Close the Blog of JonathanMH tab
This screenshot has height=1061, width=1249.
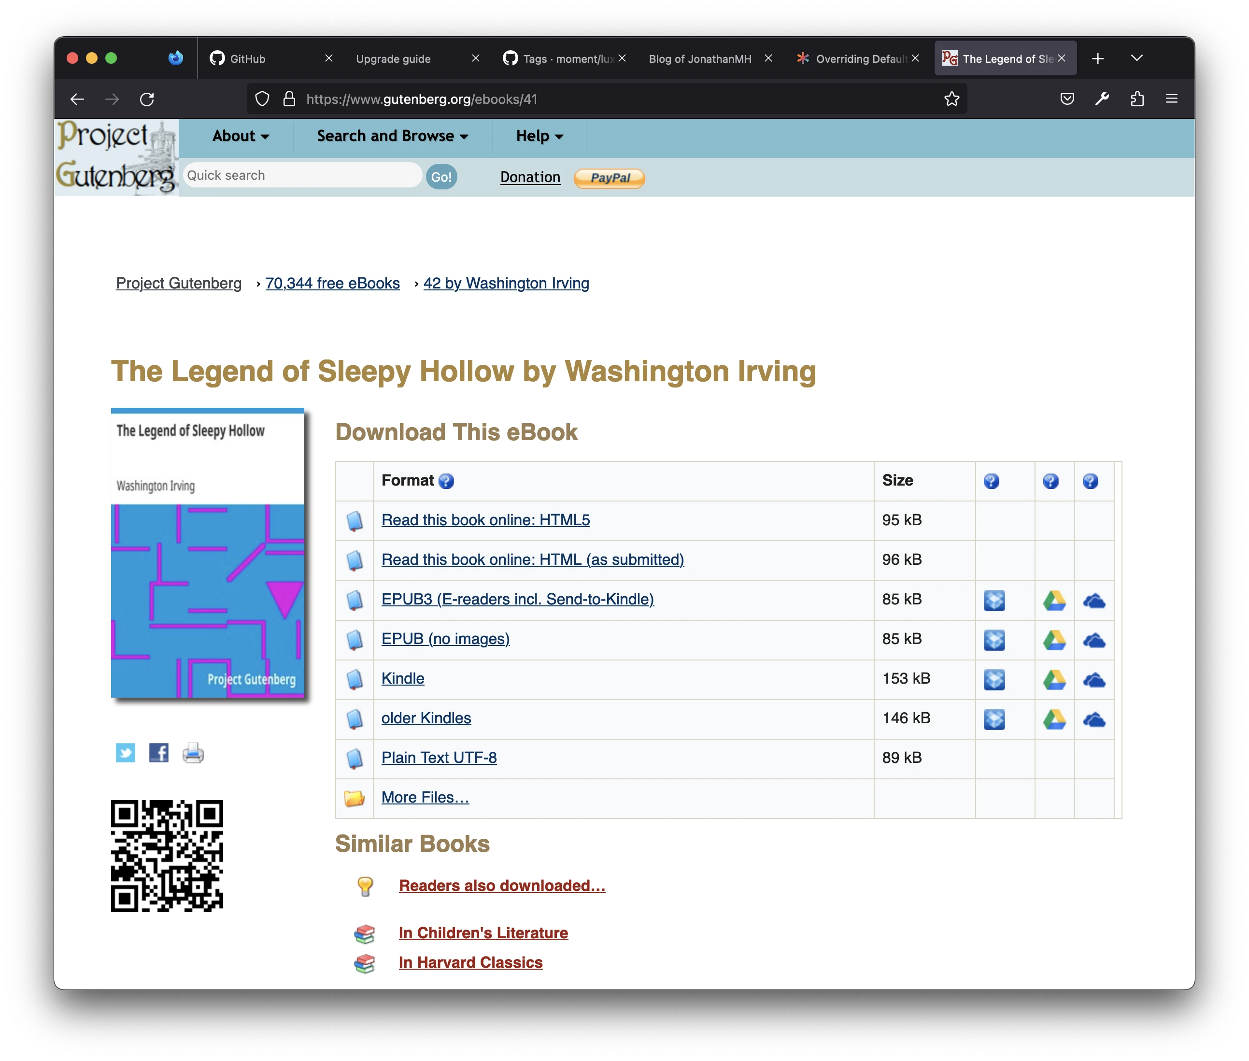[768, 58]
